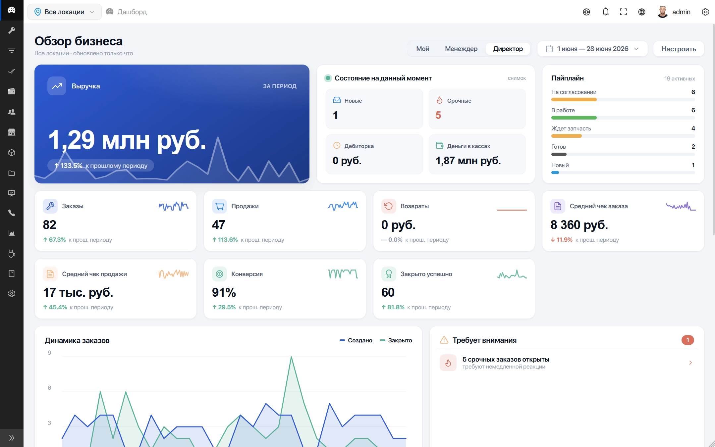Image resolution: width=715 pixels, height=447 pixels.
Task: Switch to the Мой view tab
Action: 423,49
